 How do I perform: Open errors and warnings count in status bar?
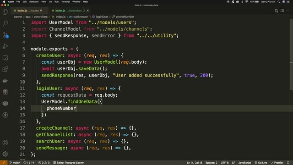pos(44,163)
